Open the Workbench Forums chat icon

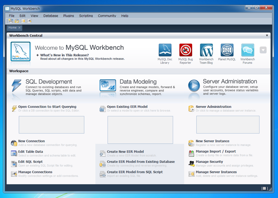(x=248, y=50)
